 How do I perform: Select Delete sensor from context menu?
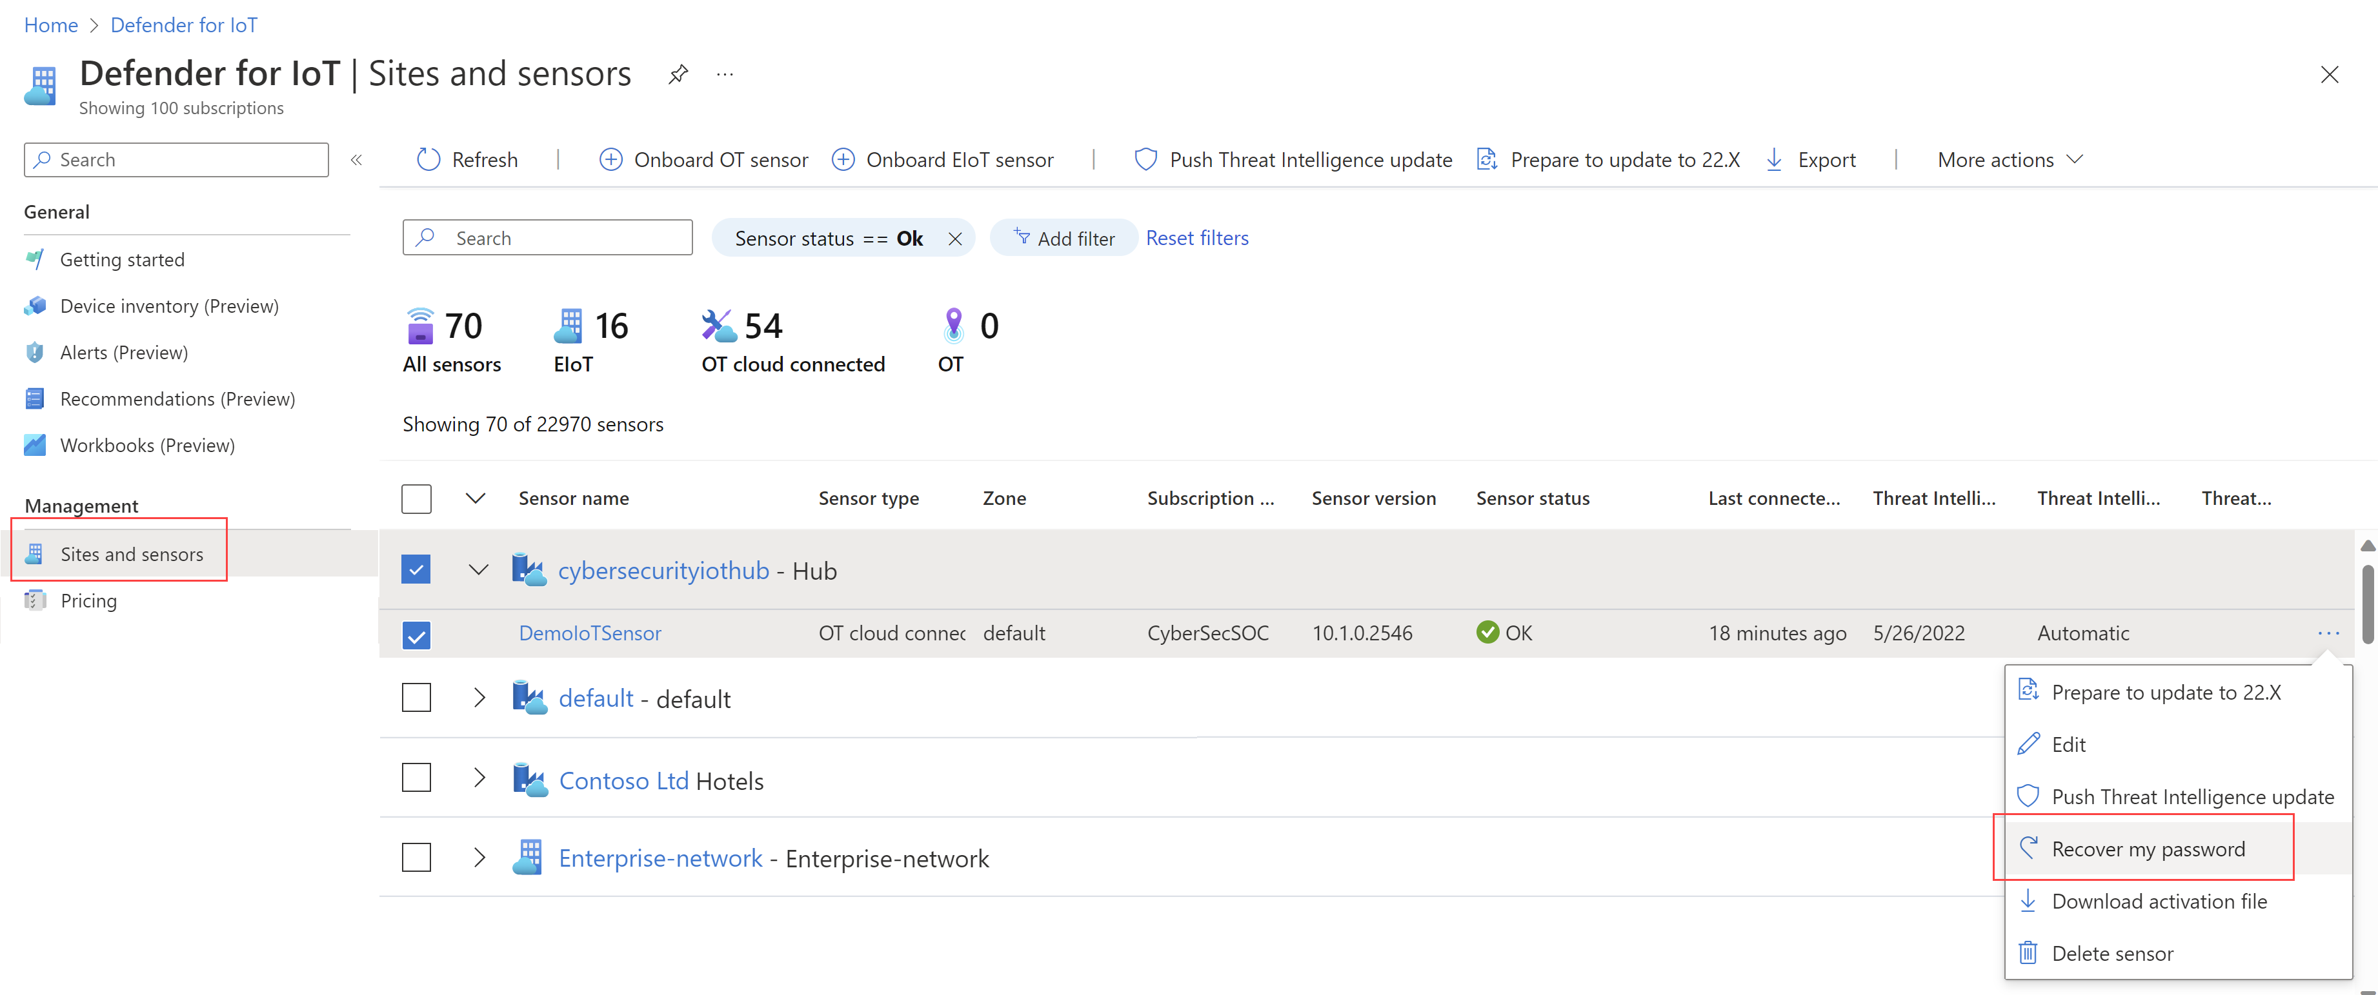(x=2111, y=952)
